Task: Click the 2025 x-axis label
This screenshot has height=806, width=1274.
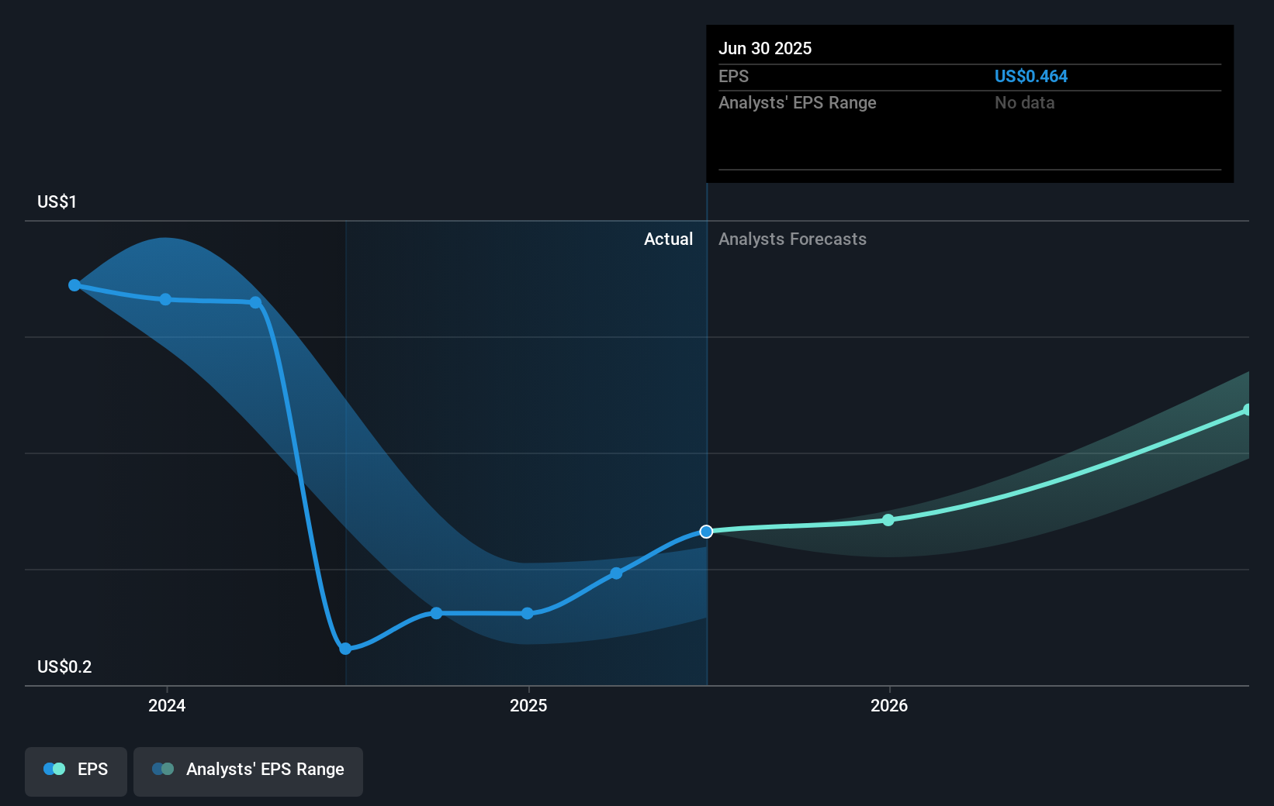Action: 528,705
